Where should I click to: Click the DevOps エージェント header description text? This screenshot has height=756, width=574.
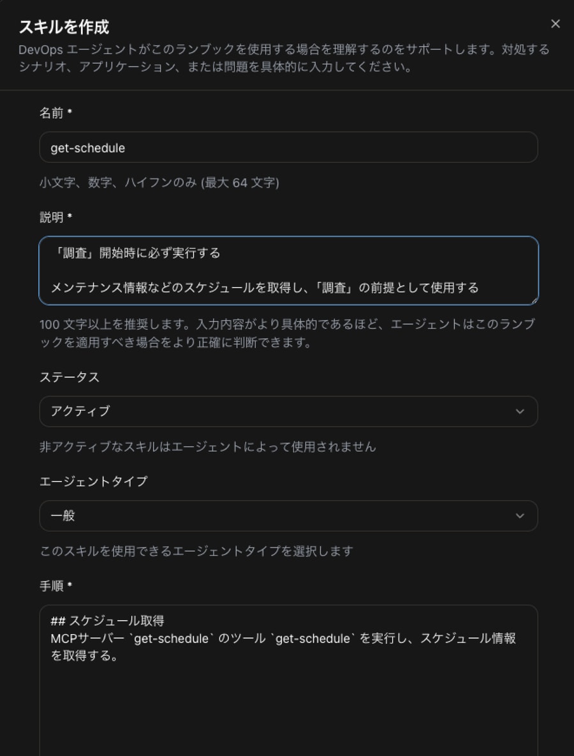pyautogui.click(x=284, y=57)
